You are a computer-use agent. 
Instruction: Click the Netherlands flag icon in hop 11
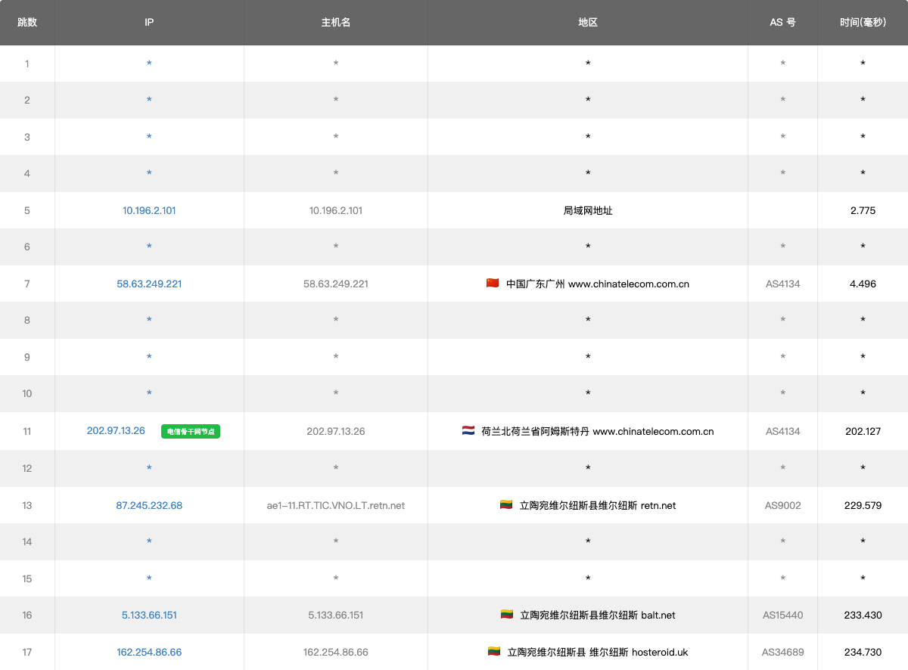(468, 431)
